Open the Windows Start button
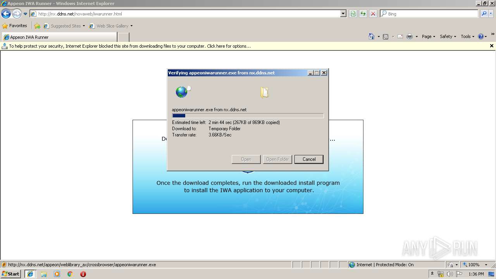 (x=11, y=274)
